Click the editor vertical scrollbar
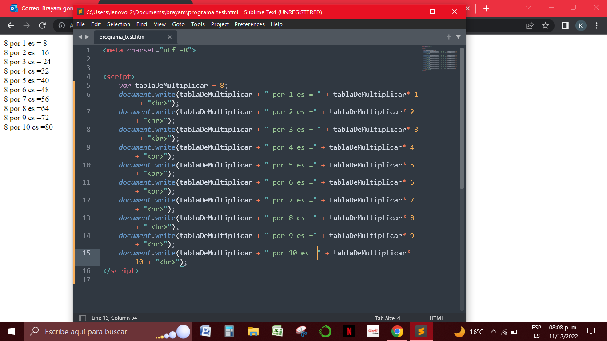This screenshot has height=341, width=607. [462, 119]
